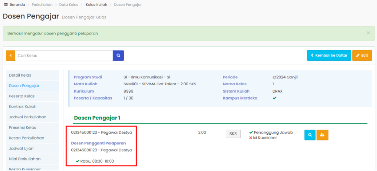
Task: Click the Kampus Merdeka green checkmark
Action: click(x=274, y=98)
